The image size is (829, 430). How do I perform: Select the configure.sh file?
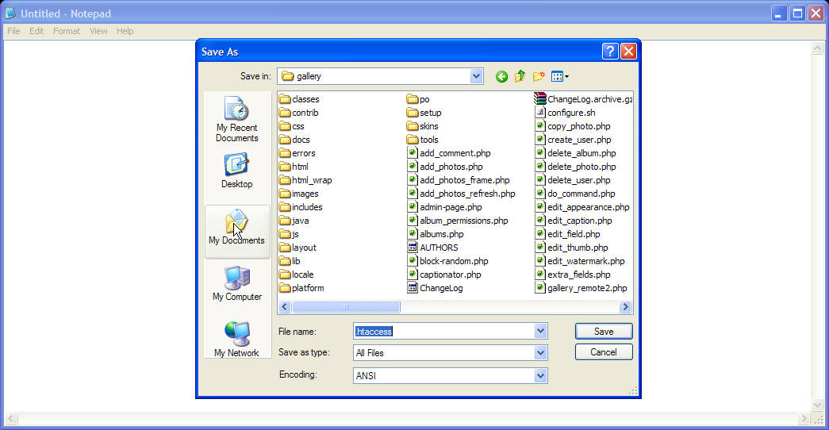[565, 113]
